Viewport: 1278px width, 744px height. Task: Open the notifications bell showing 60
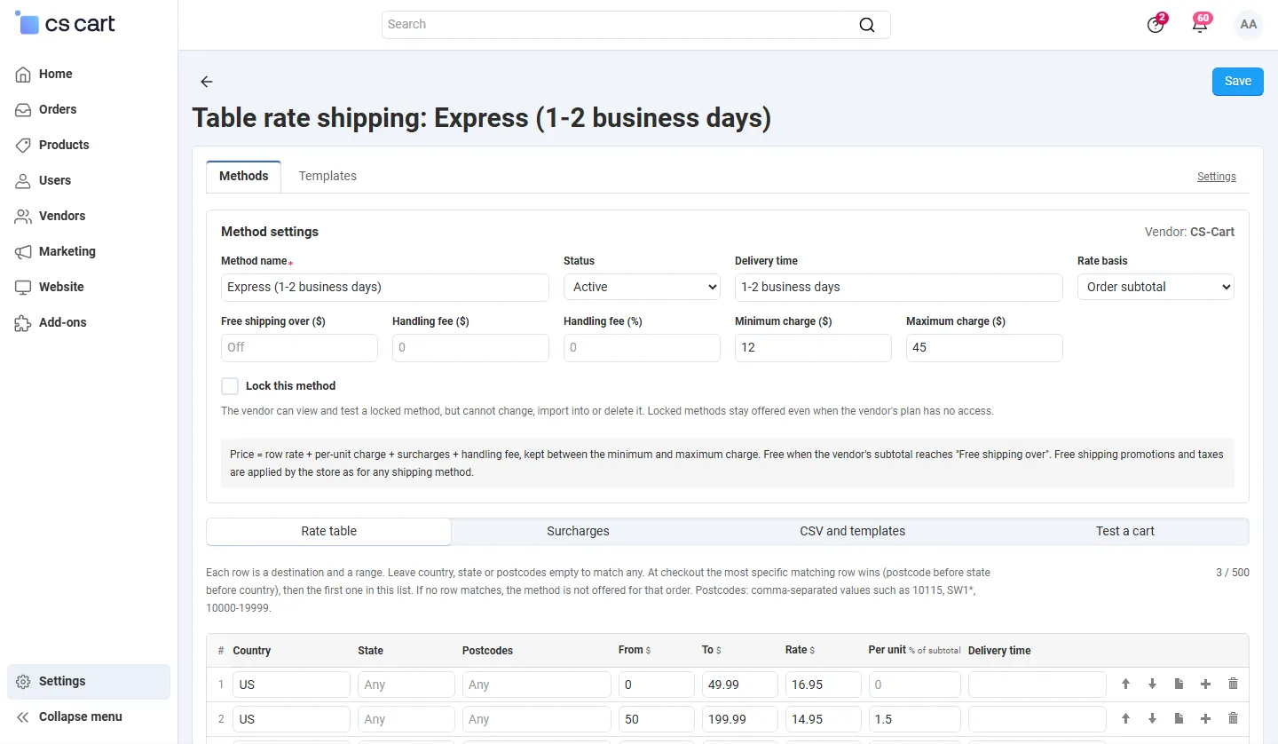(1200, 25)
